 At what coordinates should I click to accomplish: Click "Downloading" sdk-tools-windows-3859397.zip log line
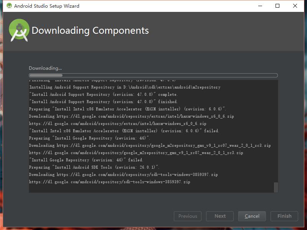click(123, 174)
